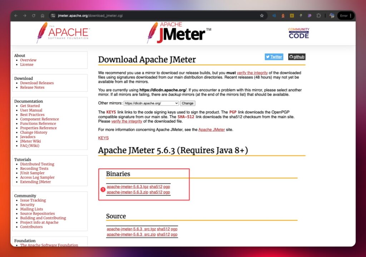
Task: Bookmark this page with the star icon
Action: click(x=262, y=16)
